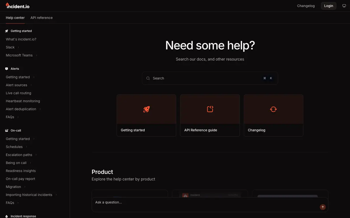The image size is (350, 218).
Task: Expand the Migration chevron
Action: click(25, 187)
